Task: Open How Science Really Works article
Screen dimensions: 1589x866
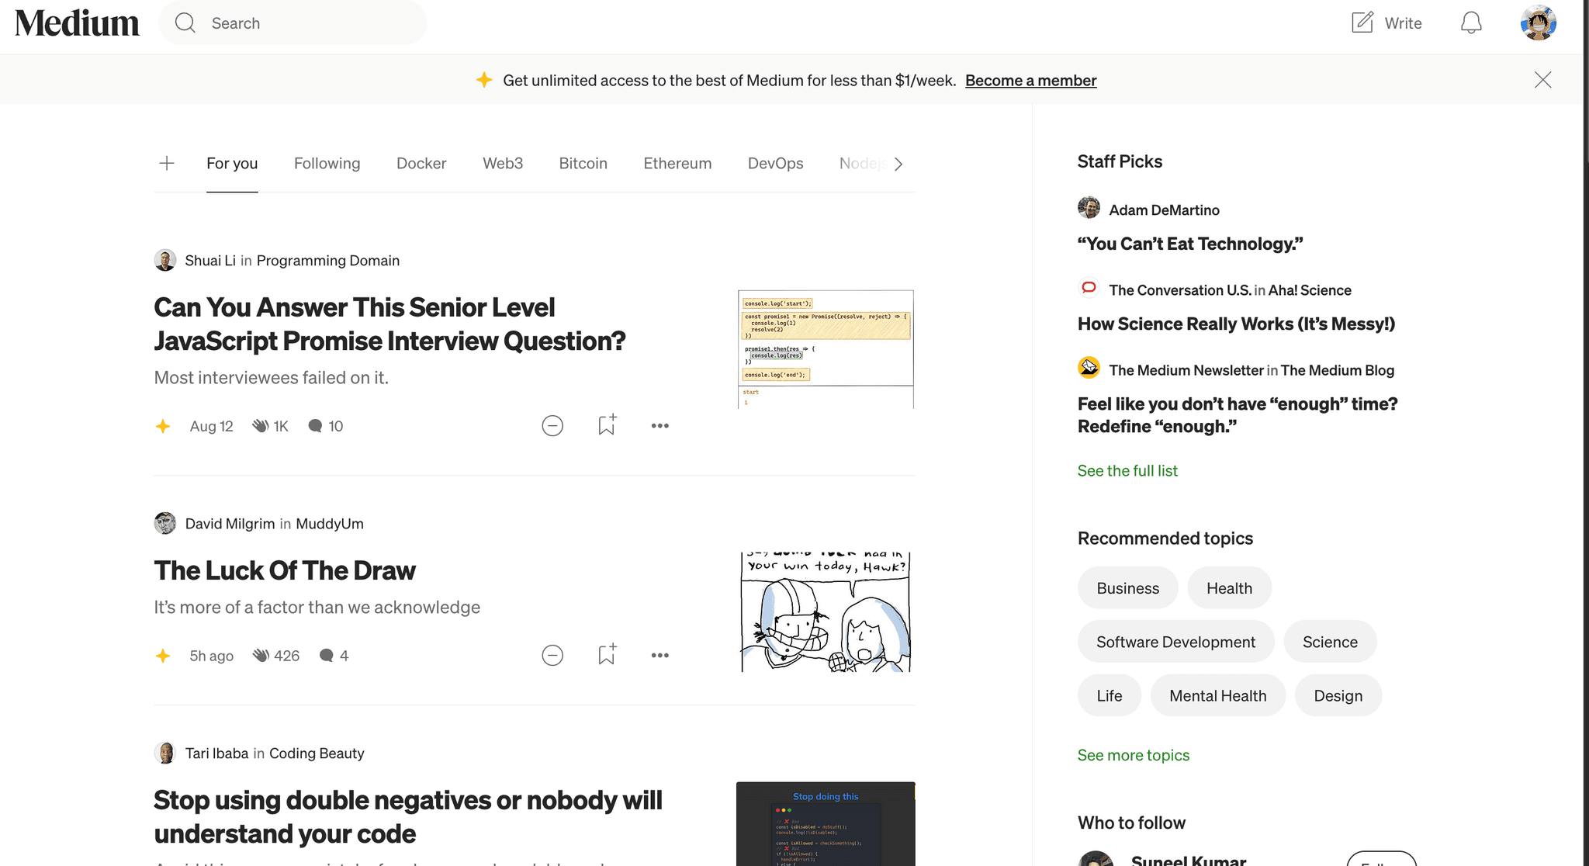Action: click(1236, 324)
